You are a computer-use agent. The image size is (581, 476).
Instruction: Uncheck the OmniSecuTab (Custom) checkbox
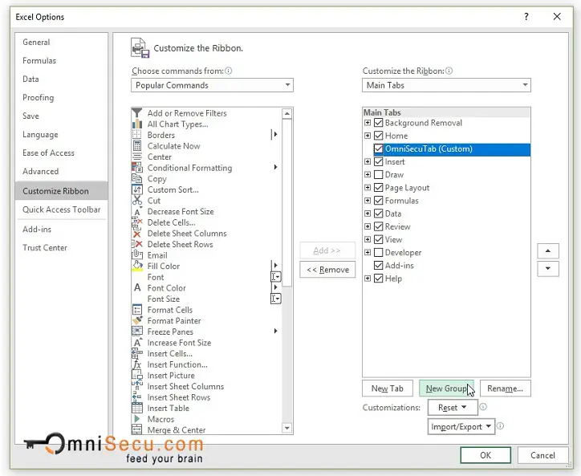click(378, 148)
